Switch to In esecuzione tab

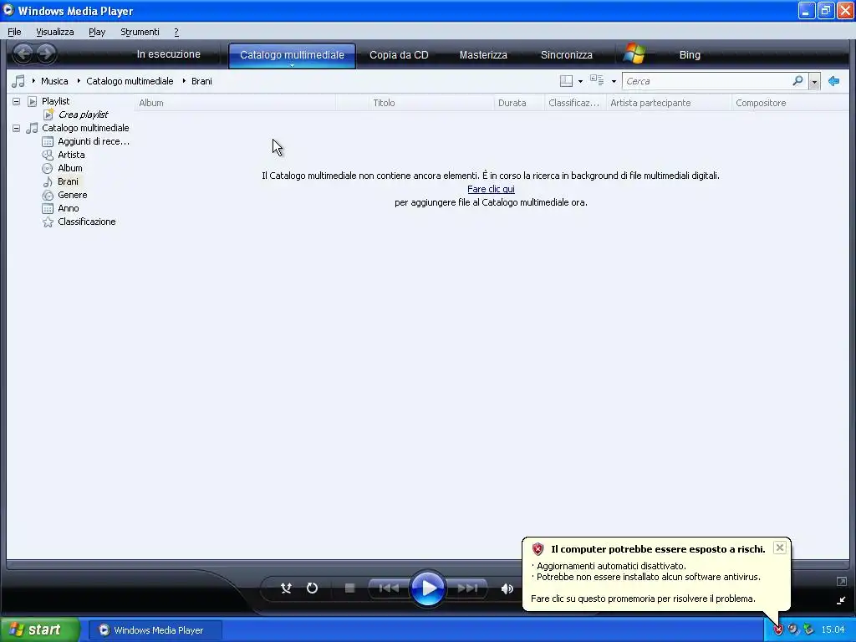168,54
